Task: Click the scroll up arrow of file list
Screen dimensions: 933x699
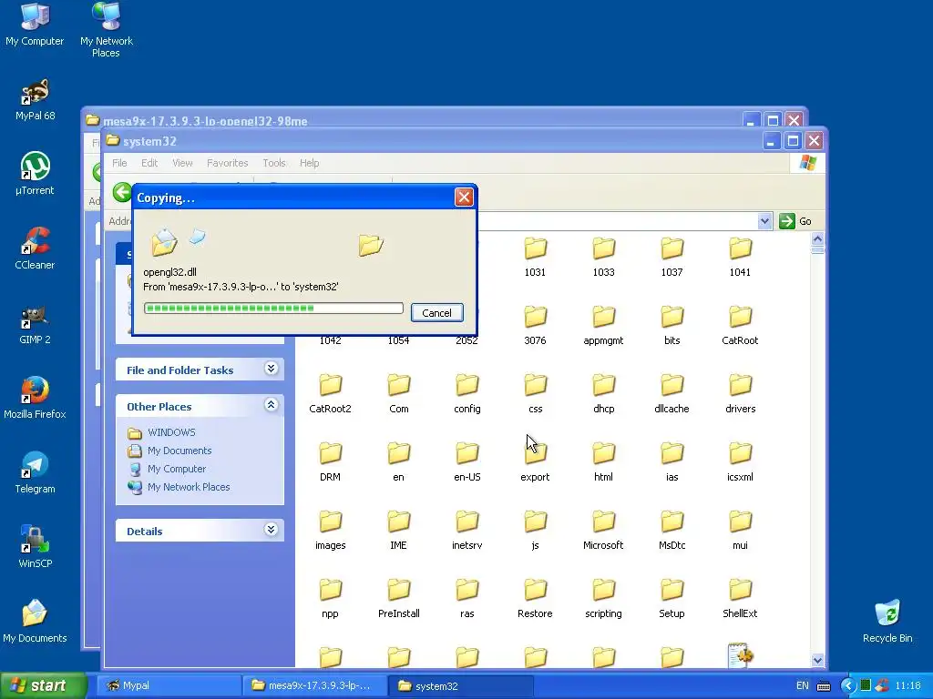Action: [817, 238]
